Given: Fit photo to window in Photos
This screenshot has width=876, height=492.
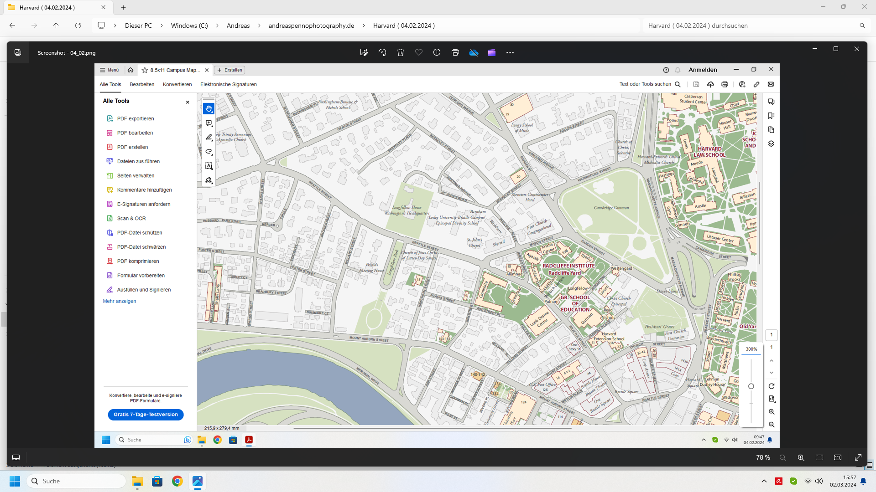Looking at the screenshot, I should (819, 457).
